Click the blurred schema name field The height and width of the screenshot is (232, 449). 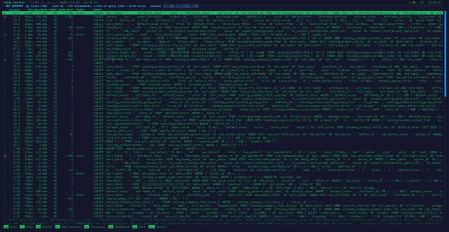click(181, 6)
